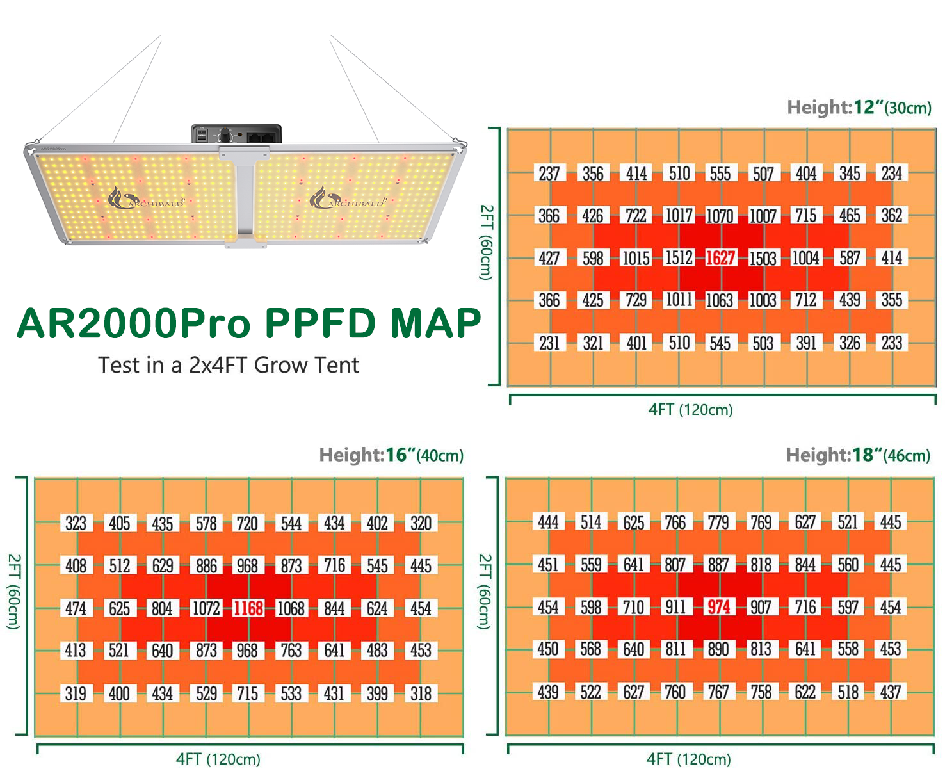This screenshot has height=769, width=945.
Task: Click the 1072 value in the 16" map
Action: 206,608
